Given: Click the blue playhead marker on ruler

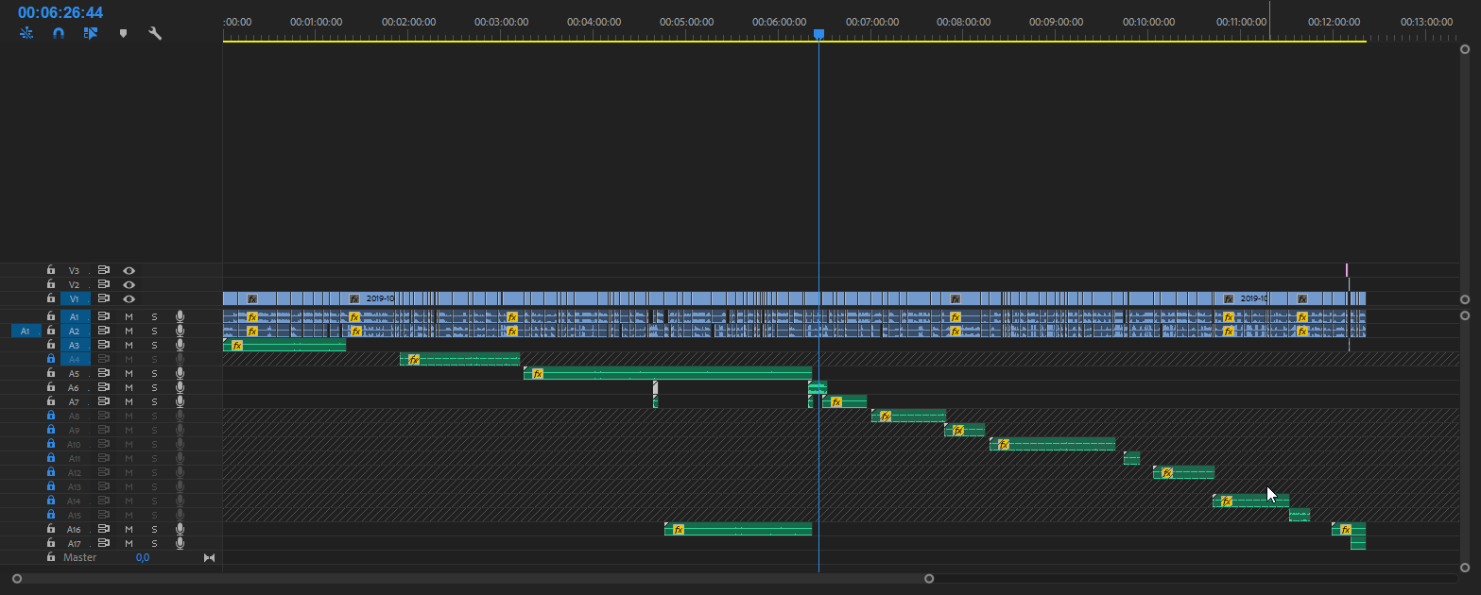Looking at the screenshot, I should pyautogui.click(x=819, y=34).
